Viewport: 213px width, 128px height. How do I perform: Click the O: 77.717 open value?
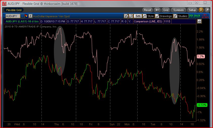coord(73,21)
